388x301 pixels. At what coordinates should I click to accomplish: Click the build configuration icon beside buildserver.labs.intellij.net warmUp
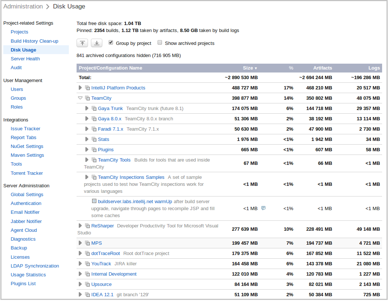94,201
